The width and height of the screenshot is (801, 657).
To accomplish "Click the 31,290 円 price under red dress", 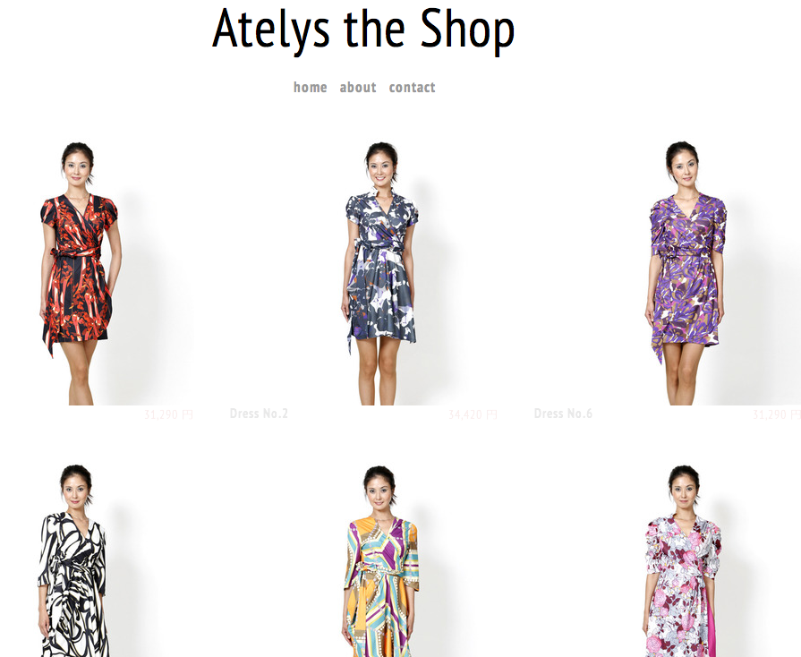I will pos(168,414).
